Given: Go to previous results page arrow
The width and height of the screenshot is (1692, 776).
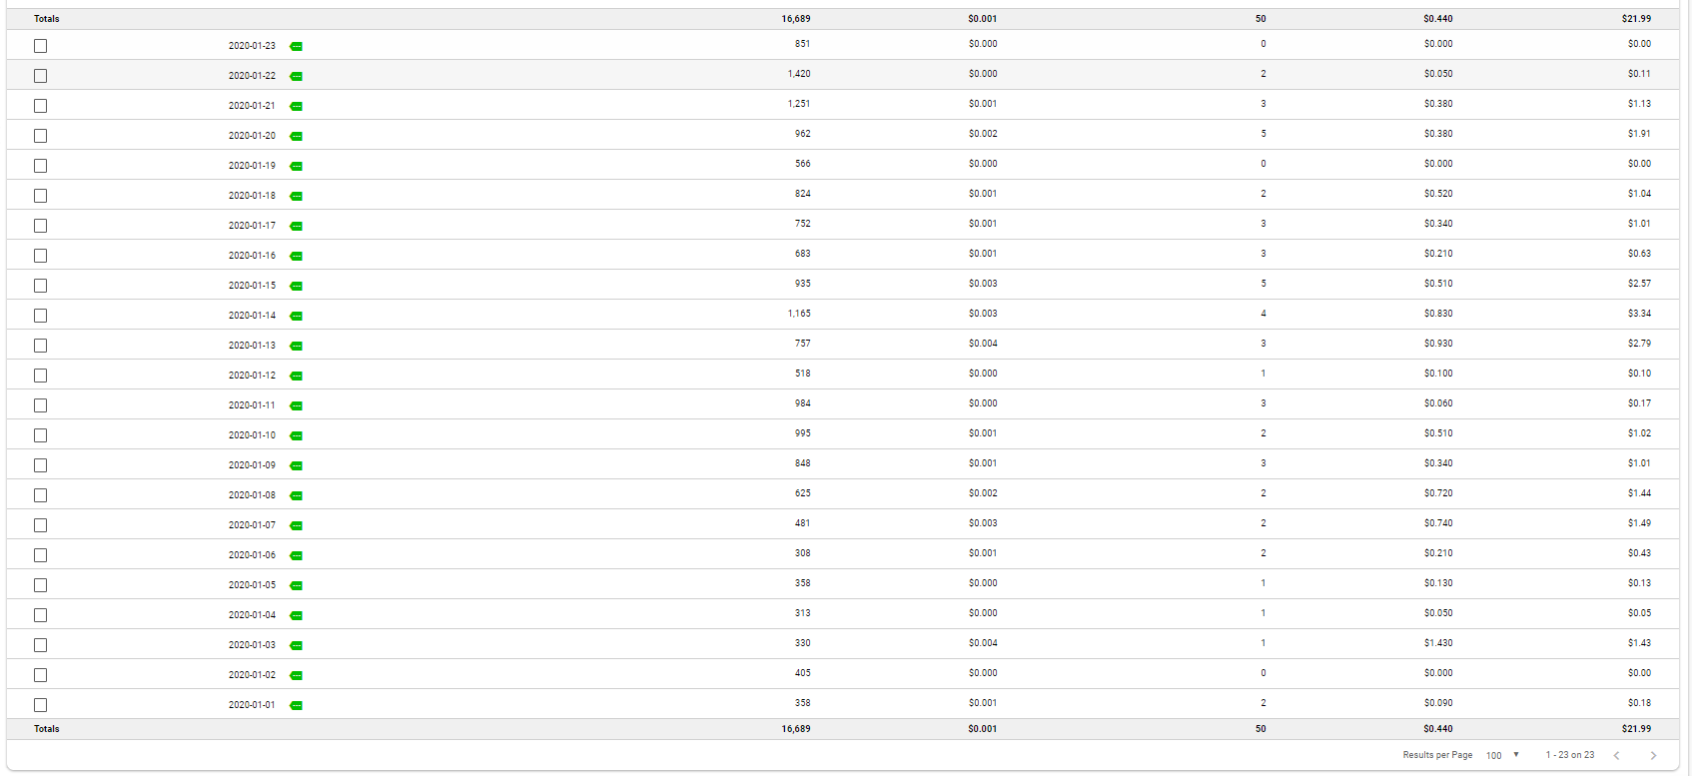Looking at the screenshot, I should pos(1616,756).
